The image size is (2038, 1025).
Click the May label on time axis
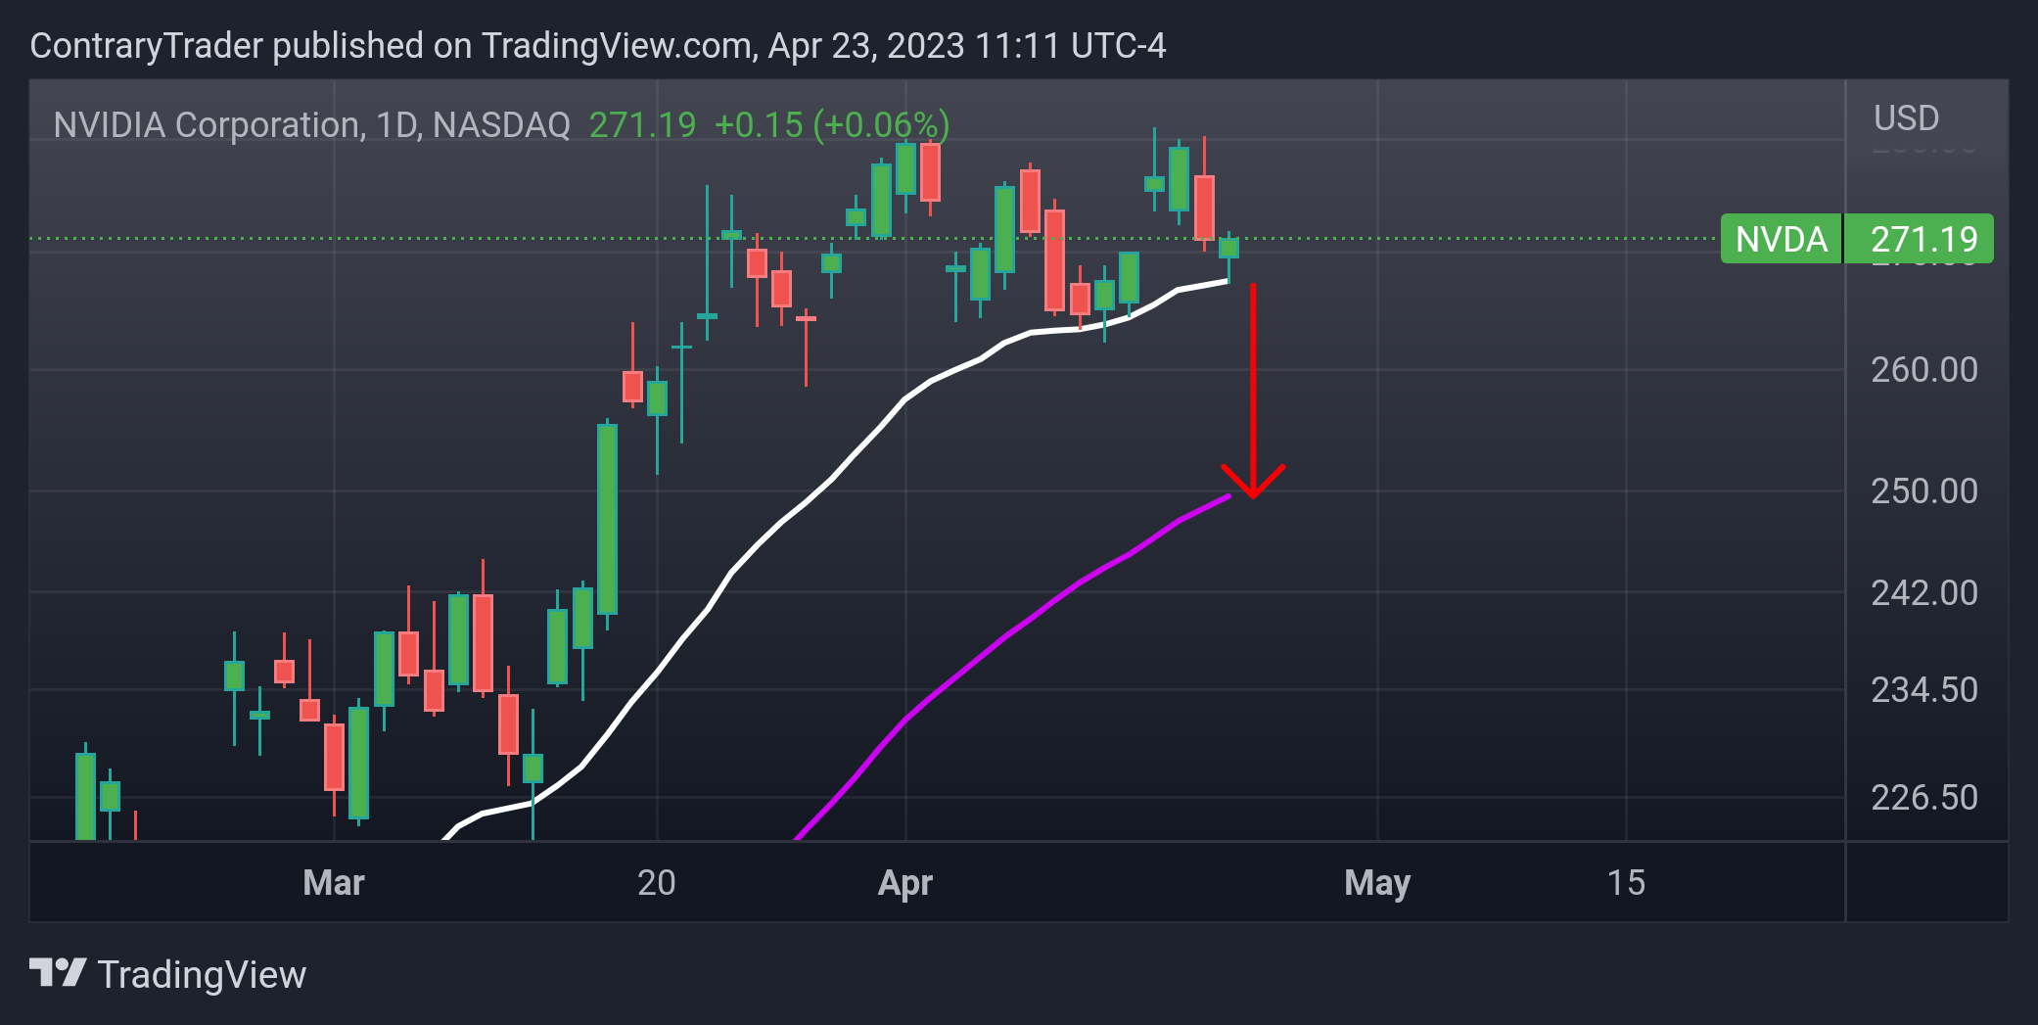coord(1377,883)
